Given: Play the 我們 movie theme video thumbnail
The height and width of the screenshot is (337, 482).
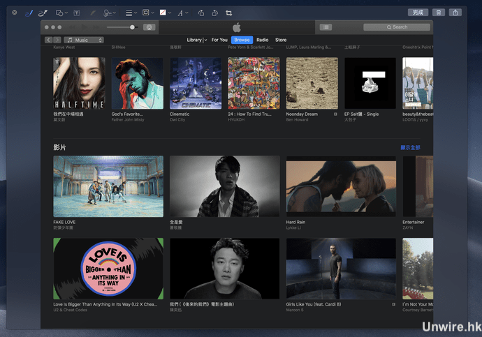Looking at the screenshot, I should point(225,269).
